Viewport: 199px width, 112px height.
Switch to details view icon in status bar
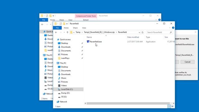(x=169, y=106)
